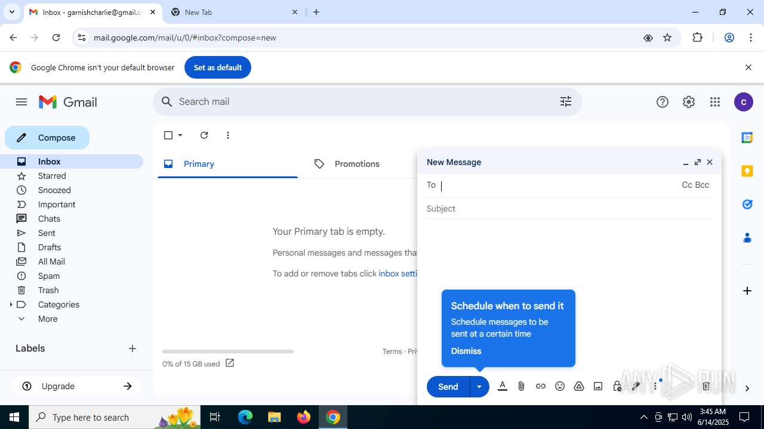Insert a link in the message
764x429 pixels.
[540, 386]
